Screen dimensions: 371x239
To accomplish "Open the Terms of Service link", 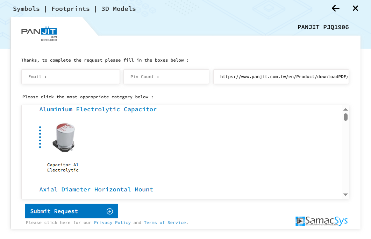I will 165,223.
